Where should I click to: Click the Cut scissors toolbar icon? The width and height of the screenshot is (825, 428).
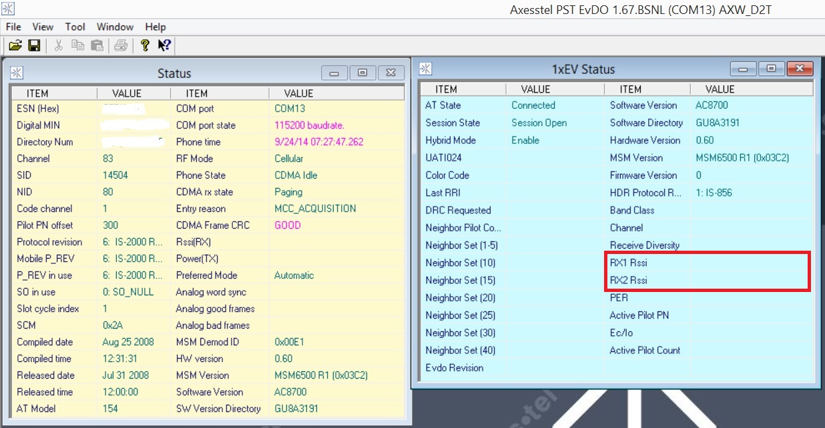click(59, 45)
